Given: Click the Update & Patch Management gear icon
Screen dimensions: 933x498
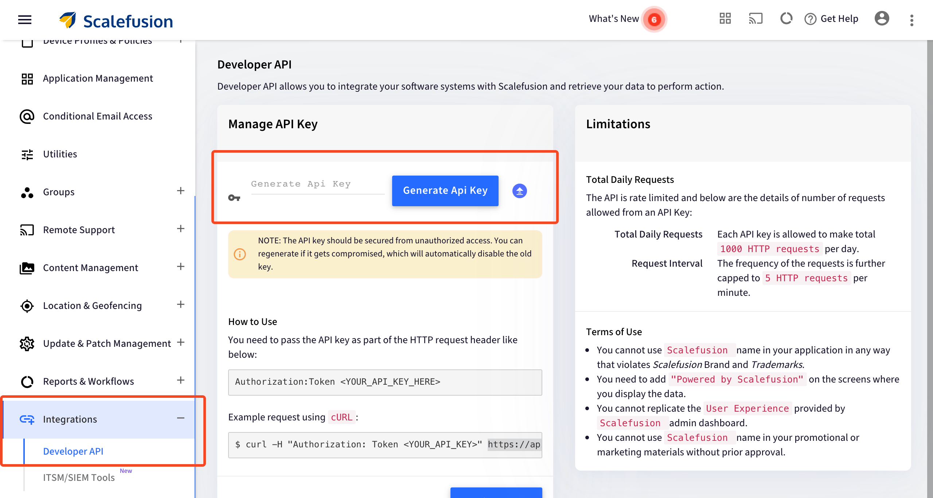Looking at the screenshot, I should point(27,344).
